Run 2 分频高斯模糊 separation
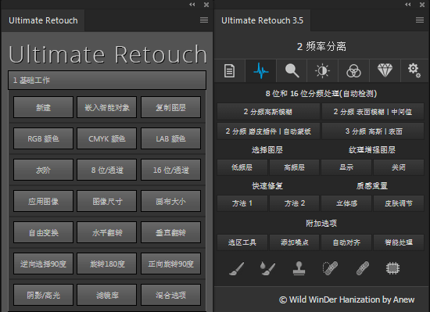Viewport: 430px width, 312px height. (268, 112)
